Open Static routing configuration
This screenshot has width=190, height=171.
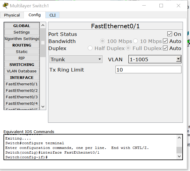(22, 52)
